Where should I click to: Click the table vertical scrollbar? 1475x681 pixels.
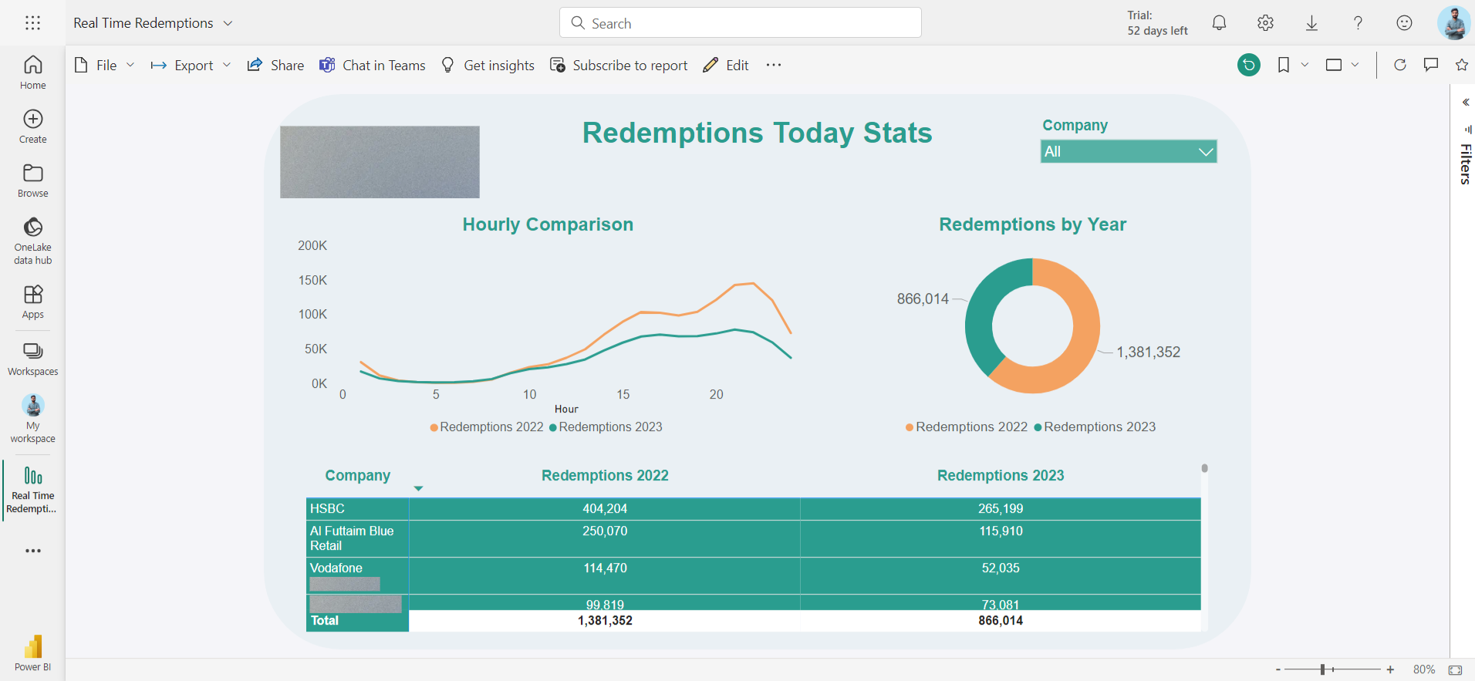pyautogui.click(x=1204, y=468)
